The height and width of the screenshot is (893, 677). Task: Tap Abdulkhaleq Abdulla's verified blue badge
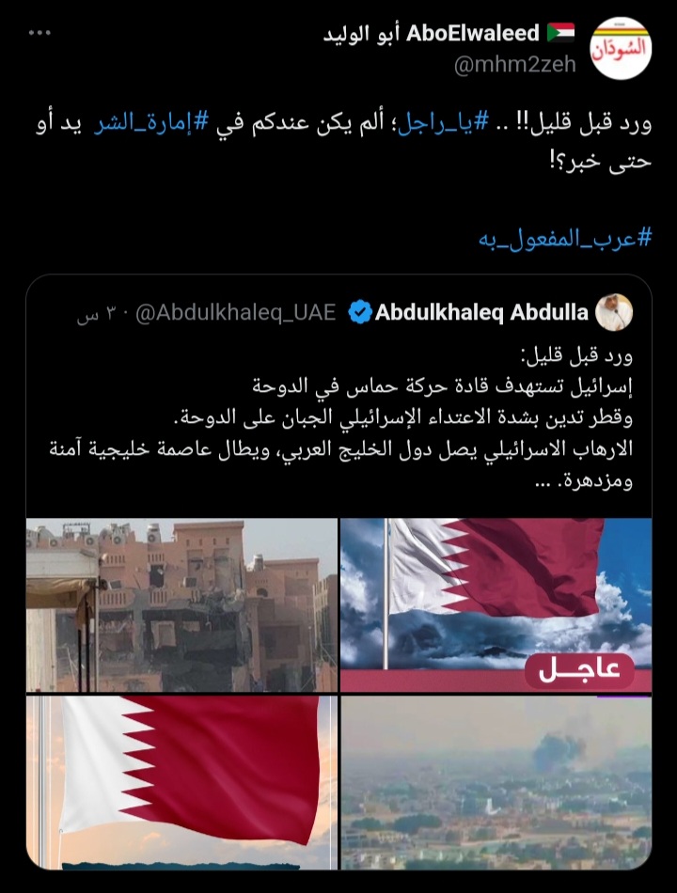click(360, 313)
